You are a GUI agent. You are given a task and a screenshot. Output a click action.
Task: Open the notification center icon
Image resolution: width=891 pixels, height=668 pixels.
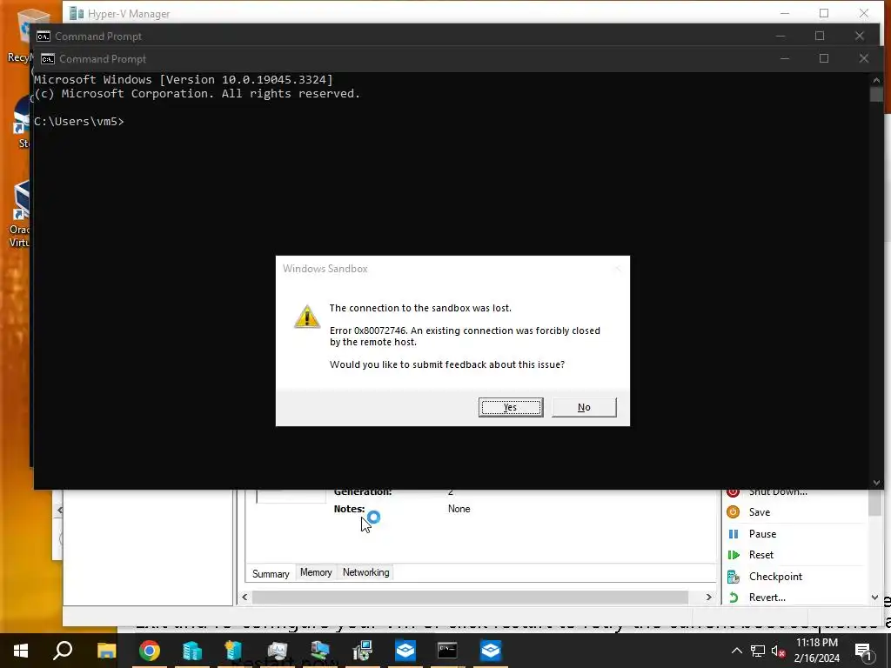click(864, 651)
